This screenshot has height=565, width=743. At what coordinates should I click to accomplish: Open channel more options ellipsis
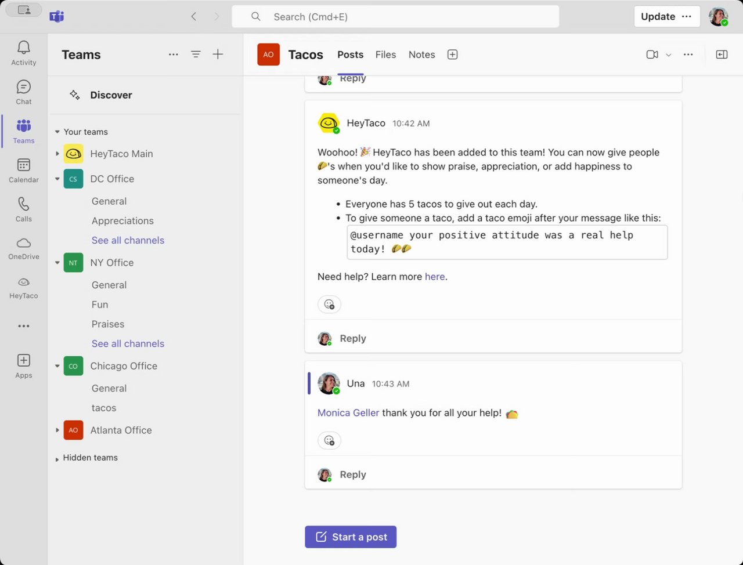(688, 55)
